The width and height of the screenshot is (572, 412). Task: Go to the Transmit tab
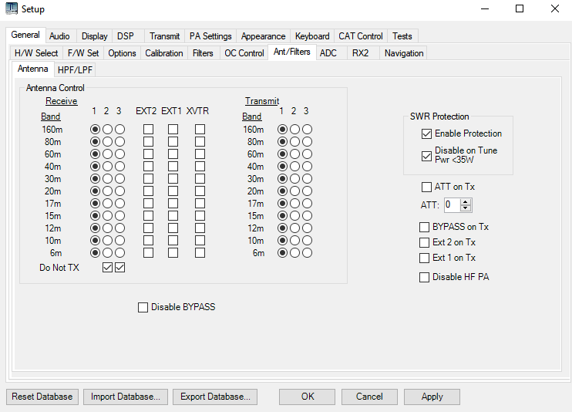coord(164,36)
